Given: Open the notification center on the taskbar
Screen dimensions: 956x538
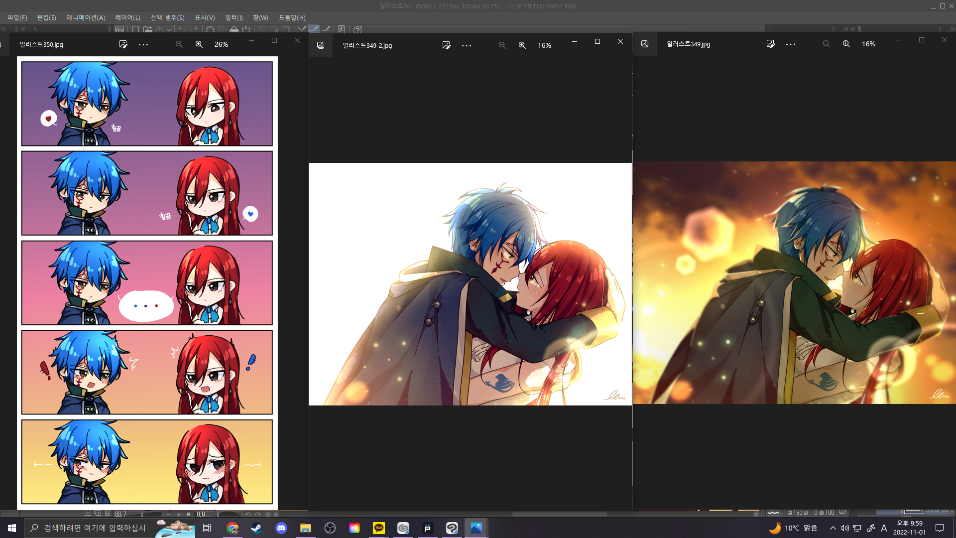Looking at the screenshot, I should coord(940,528).
